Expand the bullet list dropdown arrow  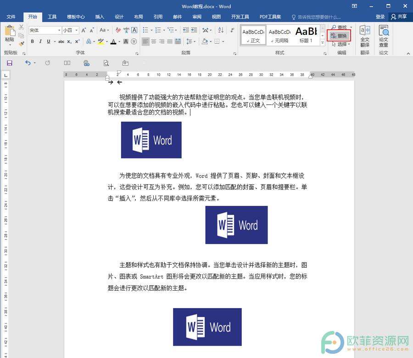[151, 30]
